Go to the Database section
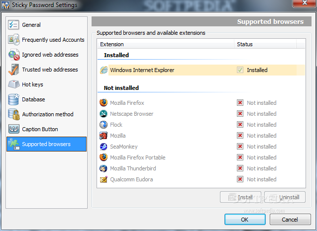 click(46, 99)
